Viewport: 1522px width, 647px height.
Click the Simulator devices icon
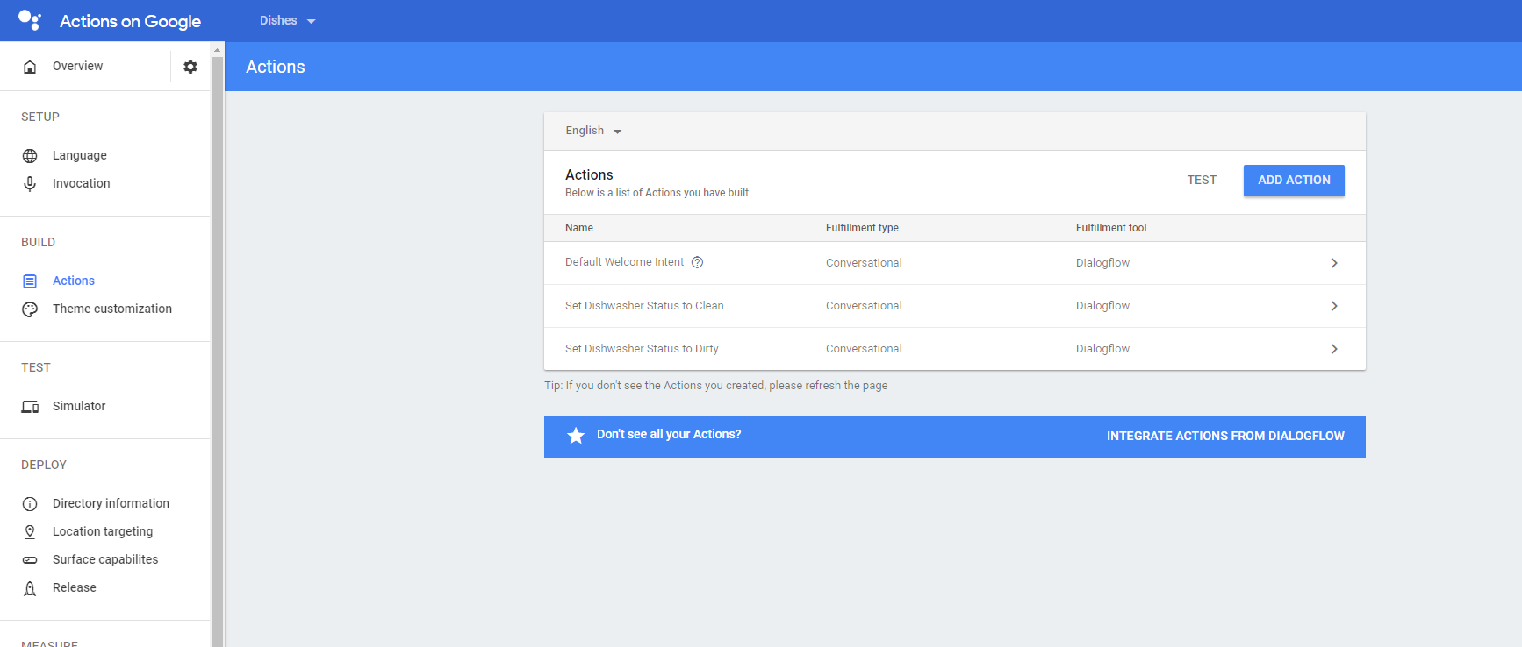pyautogui.click(x=30, y=407)
